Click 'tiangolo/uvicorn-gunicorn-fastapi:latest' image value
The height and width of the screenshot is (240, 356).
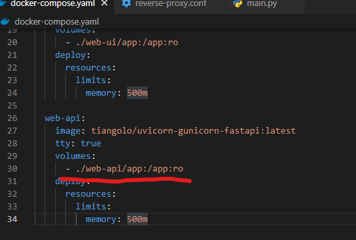pos(193,131)
